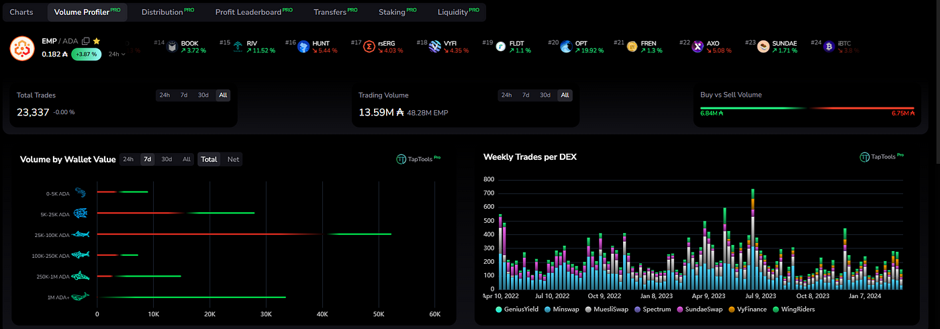
Task: Open the SUNDAE token icon
Action: 764,46
